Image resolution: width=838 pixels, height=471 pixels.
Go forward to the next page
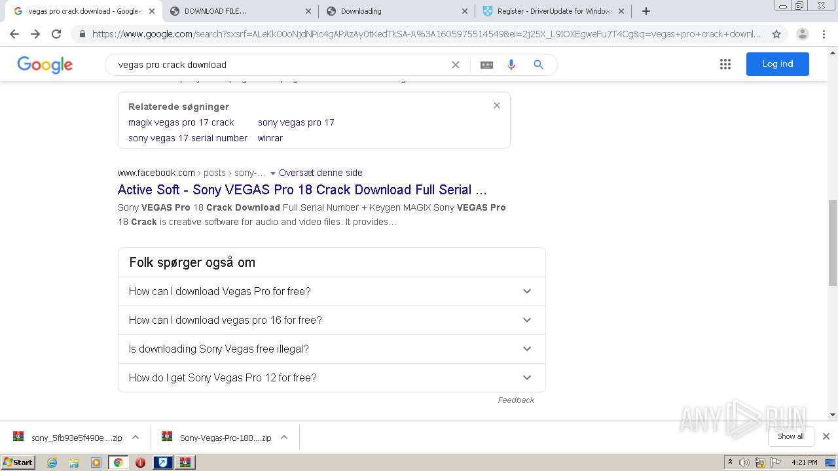point(35,34)
